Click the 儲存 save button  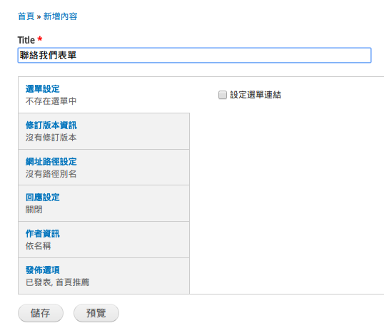(x=41, y=313)
